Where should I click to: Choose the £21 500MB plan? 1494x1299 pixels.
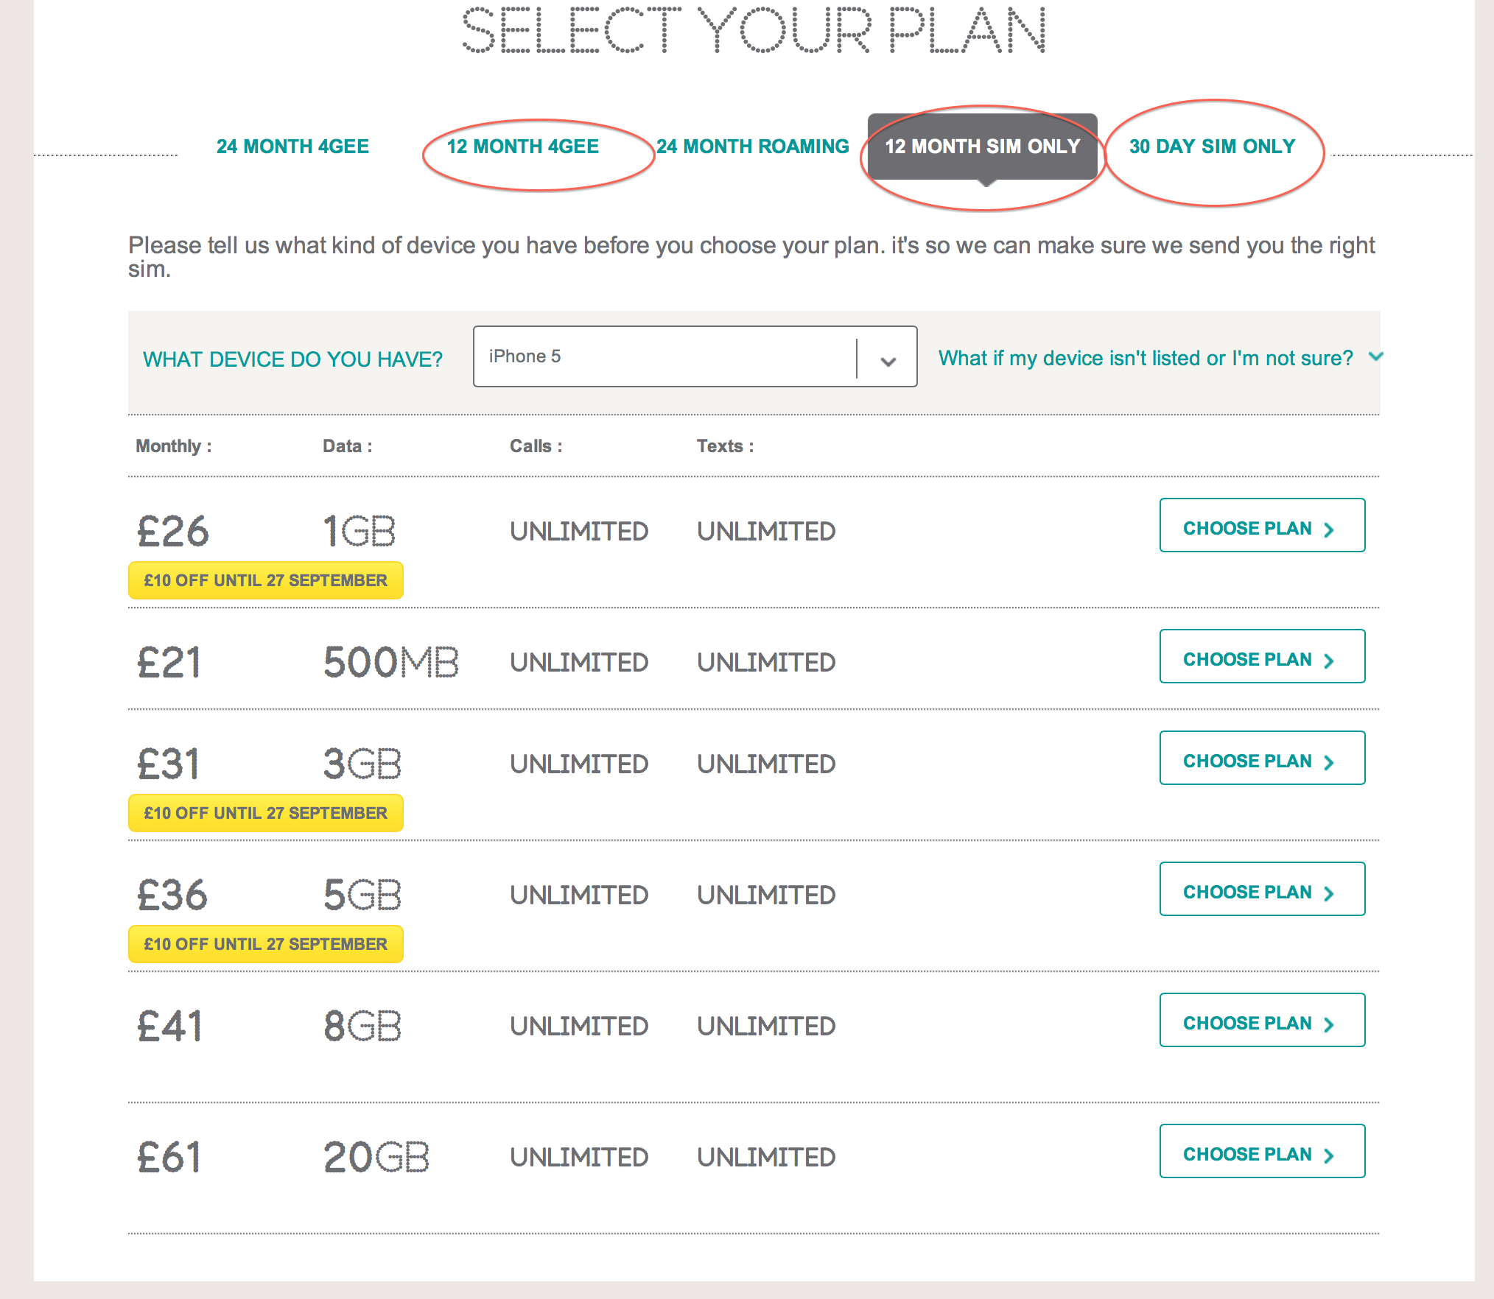coord(1262,656)
